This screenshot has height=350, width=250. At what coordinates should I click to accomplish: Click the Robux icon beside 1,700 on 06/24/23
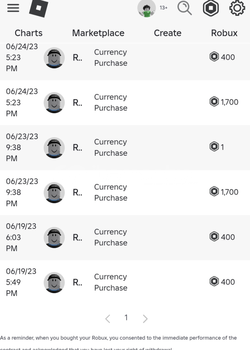(214, 102)
